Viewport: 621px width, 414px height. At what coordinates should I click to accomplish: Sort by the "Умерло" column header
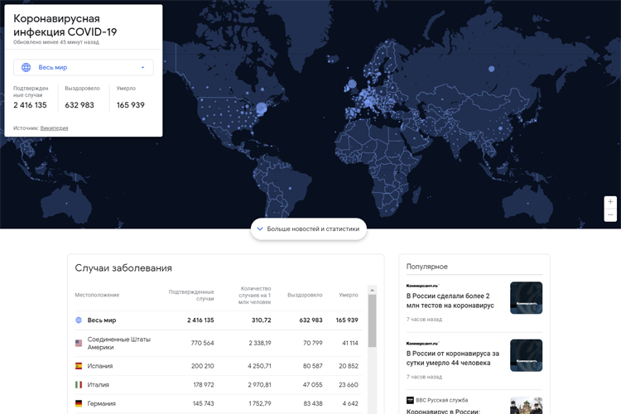(x=349, y=295)
